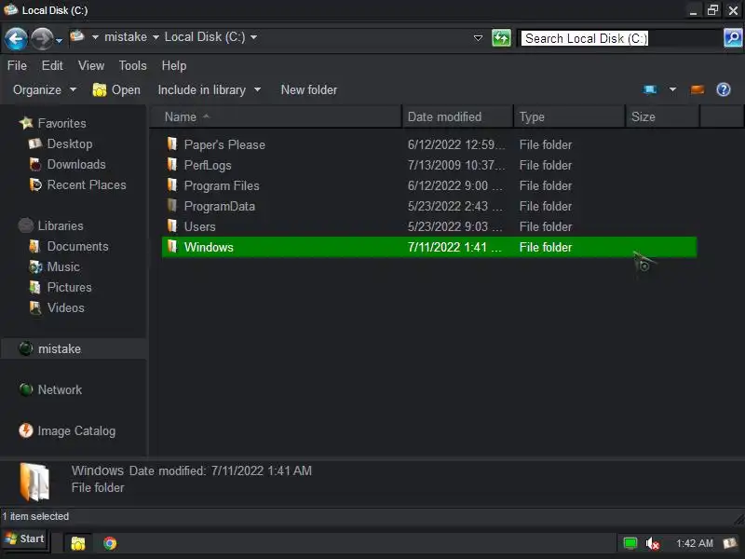Click the Open toolbar button
The width and height of the screenshot is (745, 559).
tap(117, 89)
